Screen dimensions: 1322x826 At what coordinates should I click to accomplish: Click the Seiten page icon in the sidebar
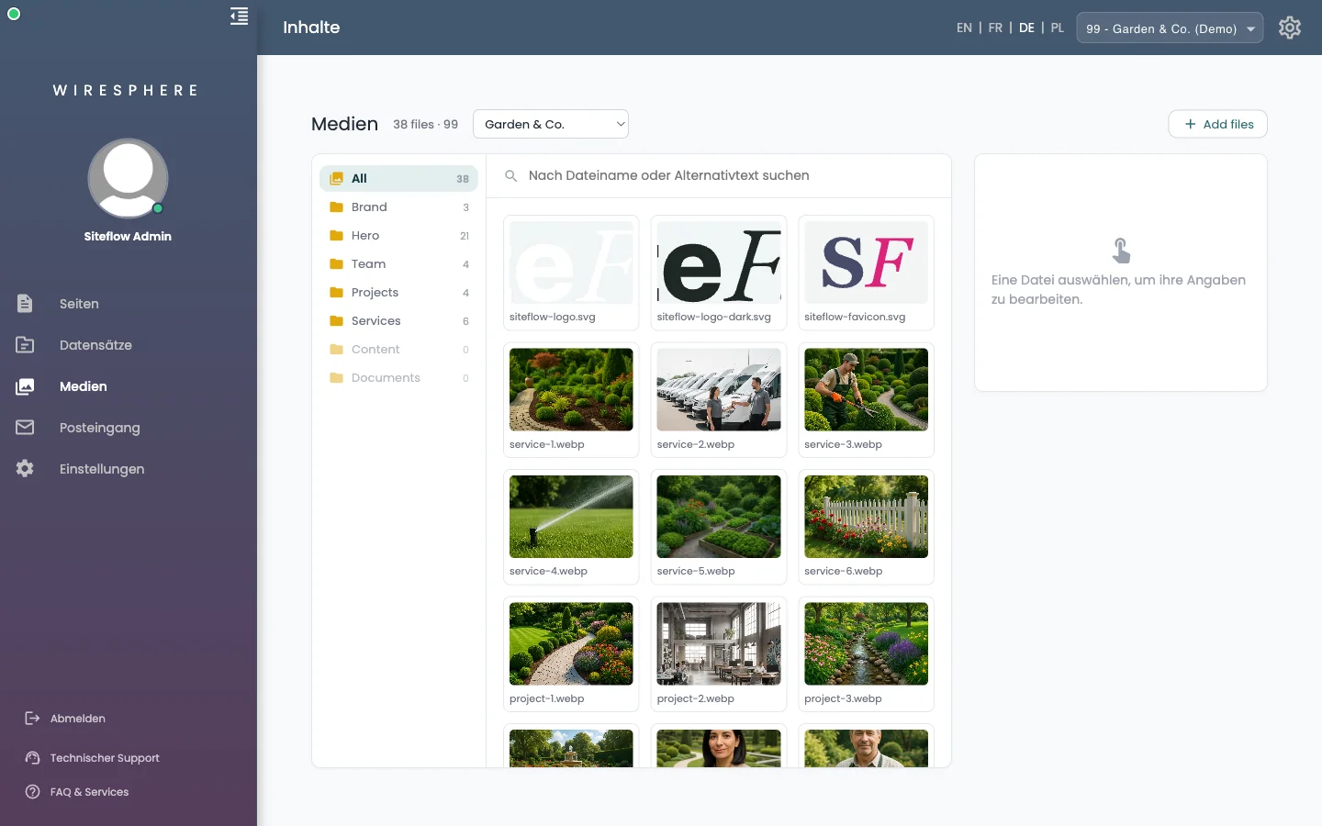tap(25, 304)
